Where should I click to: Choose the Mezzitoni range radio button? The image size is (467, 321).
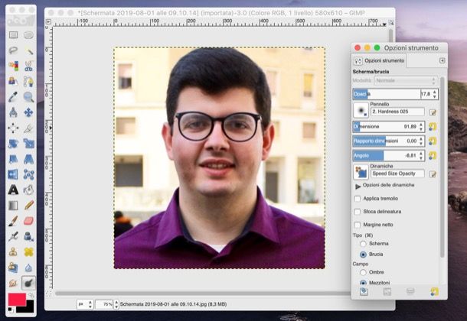[363, 283]
